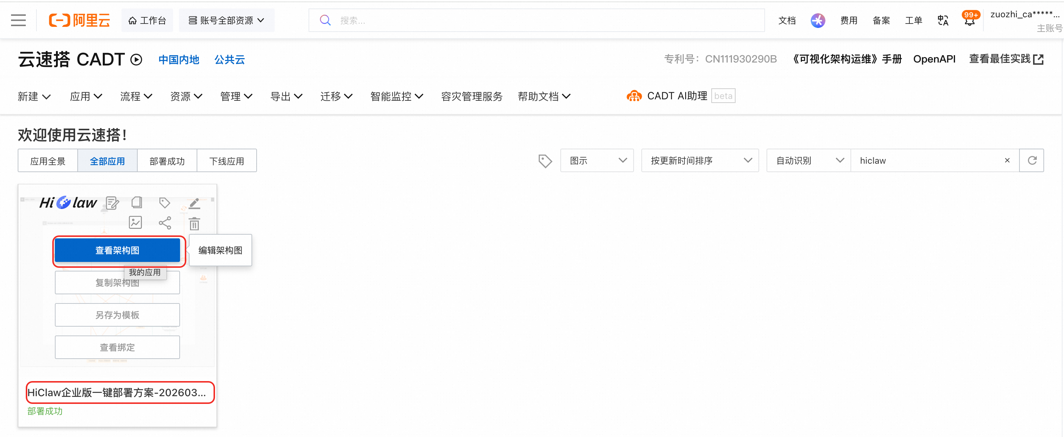Open the 《可视化架构运维》手册 link

click(846, 60)
